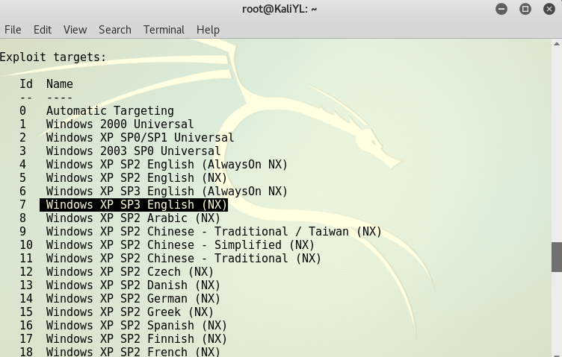Click 'Automatic Targeting' row
562x357 pixels.
96,111
